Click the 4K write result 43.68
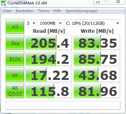Screen dimensions: 126x114 (x=97, y=75)
